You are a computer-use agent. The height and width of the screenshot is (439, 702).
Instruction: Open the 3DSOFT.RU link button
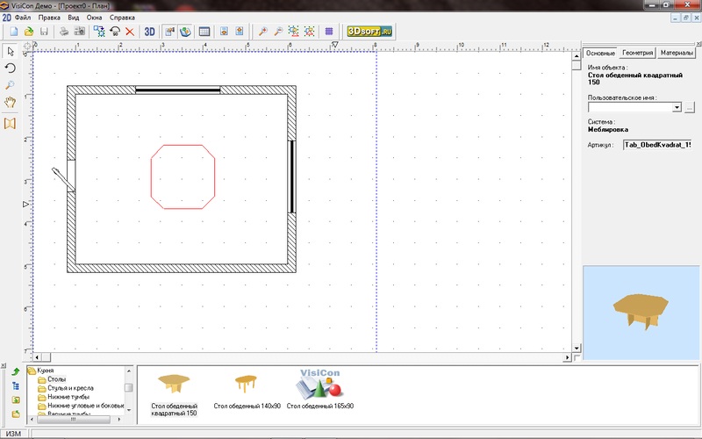pyautogui.click(x=369, y=32)
